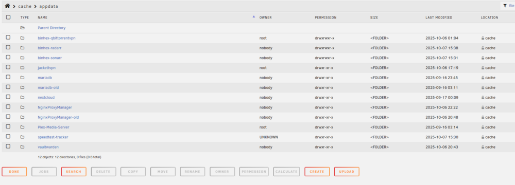Image resolution: width=515 pixels, height=185 pixels.
Task: Check the vaultwarden row checkbox
Action: click(8, 146)
